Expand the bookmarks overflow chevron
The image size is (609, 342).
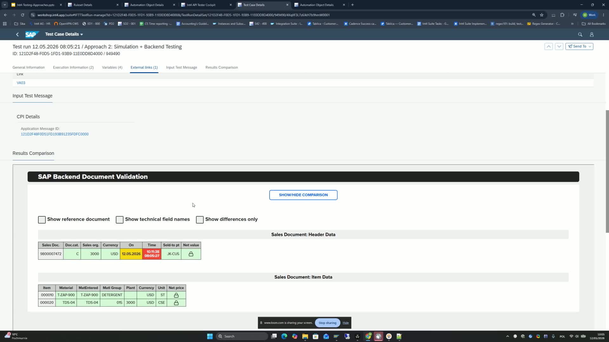pyautogui.click(x=572, y=24)
